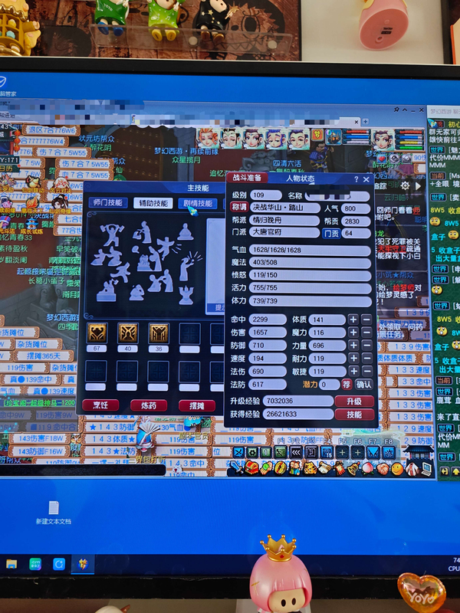Click the pet's red health bar

click(x=356, y=132)
